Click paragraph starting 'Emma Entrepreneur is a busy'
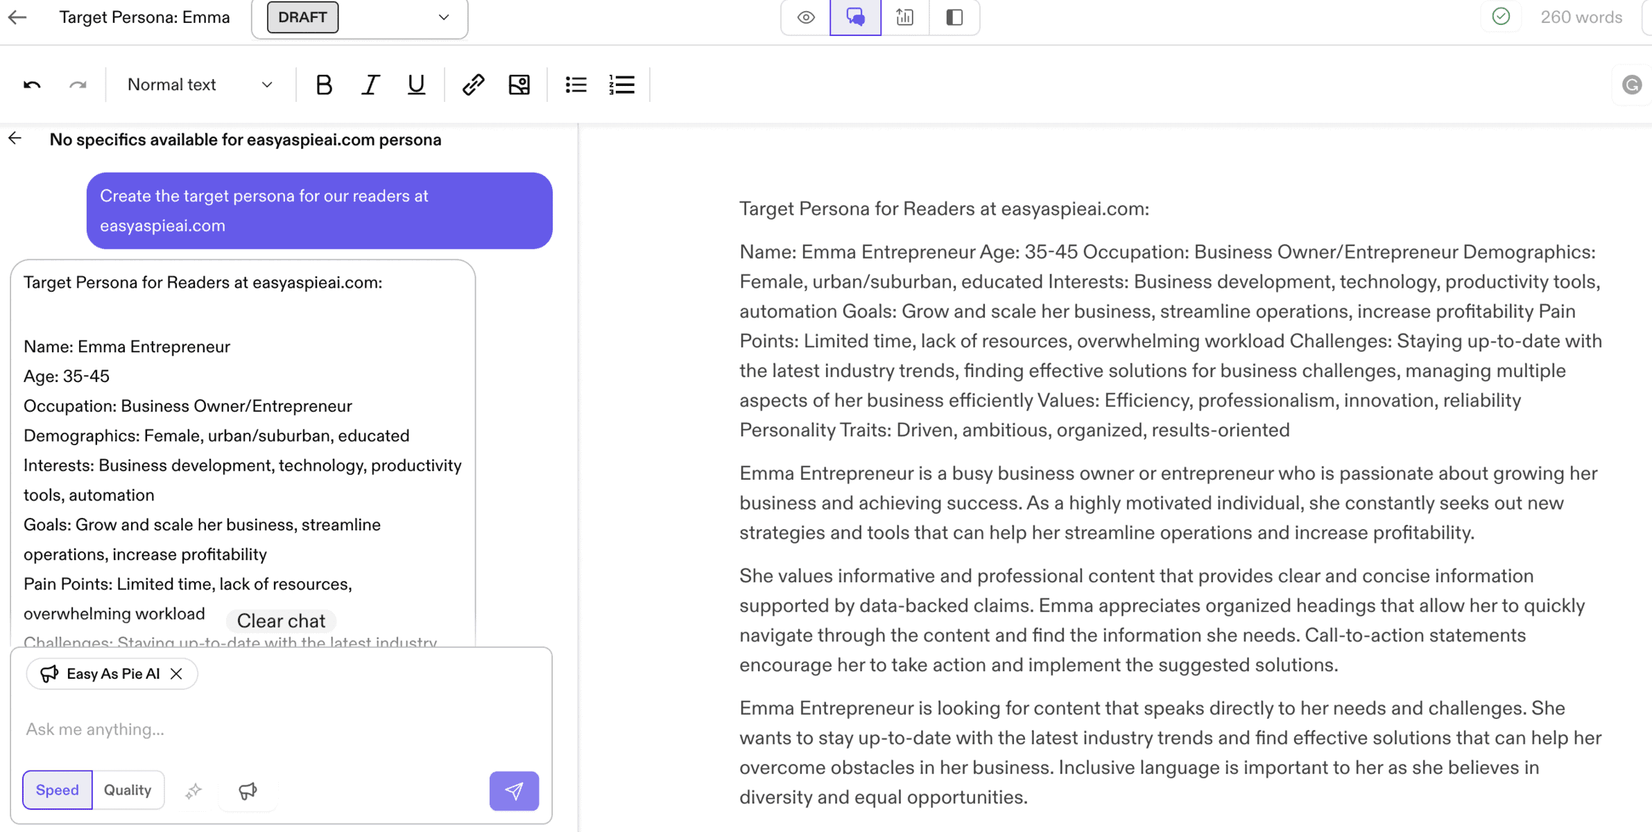1652x832 pixels. [x=1168, y=503]
